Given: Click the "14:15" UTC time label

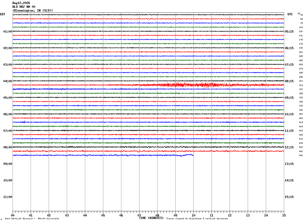Looking at the screenshot, I should coord(289,180).
